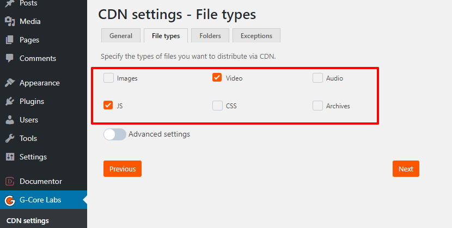Screen dimensions: 452x228
Task: Enable the Images checkbox
Action: tap(108, 78)
